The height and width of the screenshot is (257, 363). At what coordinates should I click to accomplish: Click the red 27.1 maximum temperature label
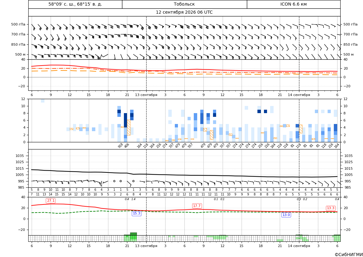pyautogui.click(x=51, y=201)
